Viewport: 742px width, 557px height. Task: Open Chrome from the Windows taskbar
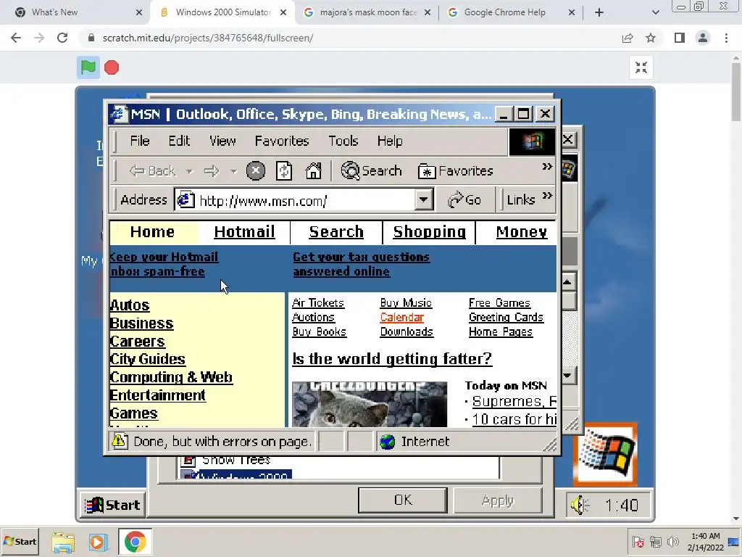135,542
